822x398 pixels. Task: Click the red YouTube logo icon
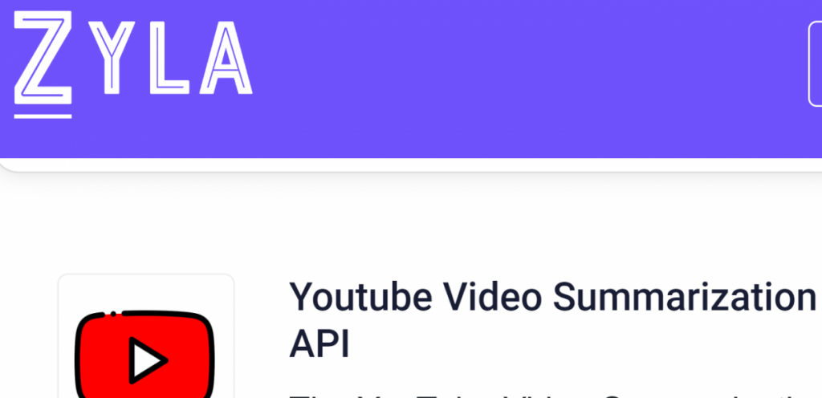coord(145,355)
